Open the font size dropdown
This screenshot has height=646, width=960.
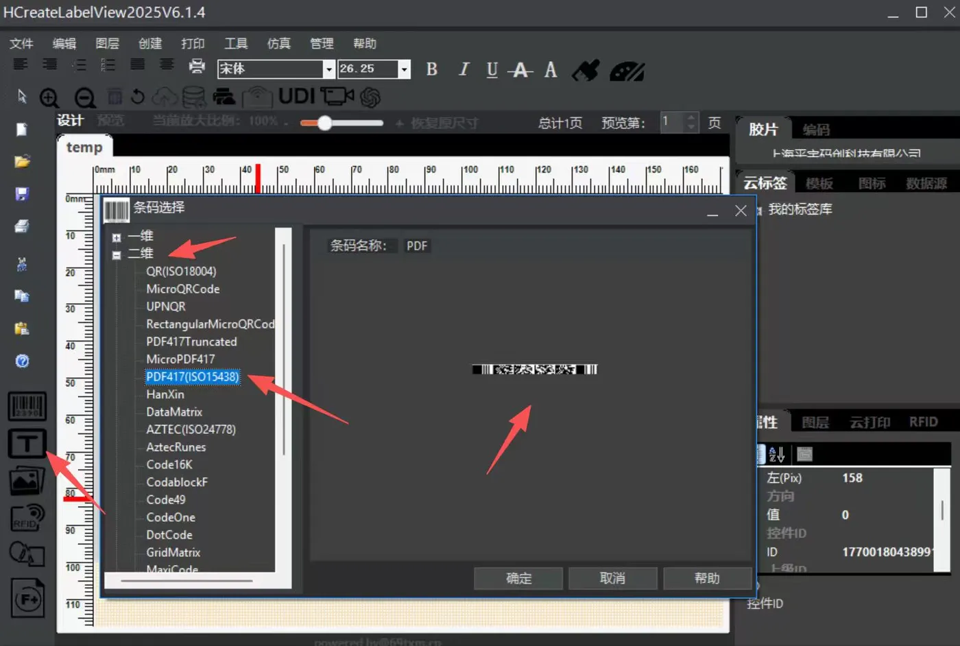click(405, 69)
